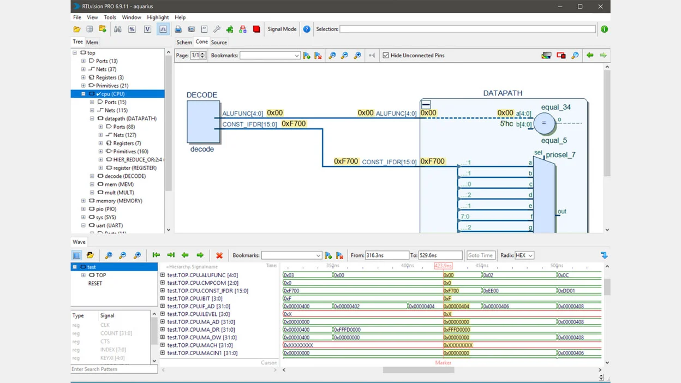Toggle the wave pane view button at Wave toolbar start
The width and height of the screenshot is (681, 383).
tap(76, 255)
